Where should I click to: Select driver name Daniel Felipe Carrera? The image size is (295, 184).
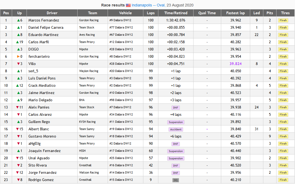coord(46,27)
